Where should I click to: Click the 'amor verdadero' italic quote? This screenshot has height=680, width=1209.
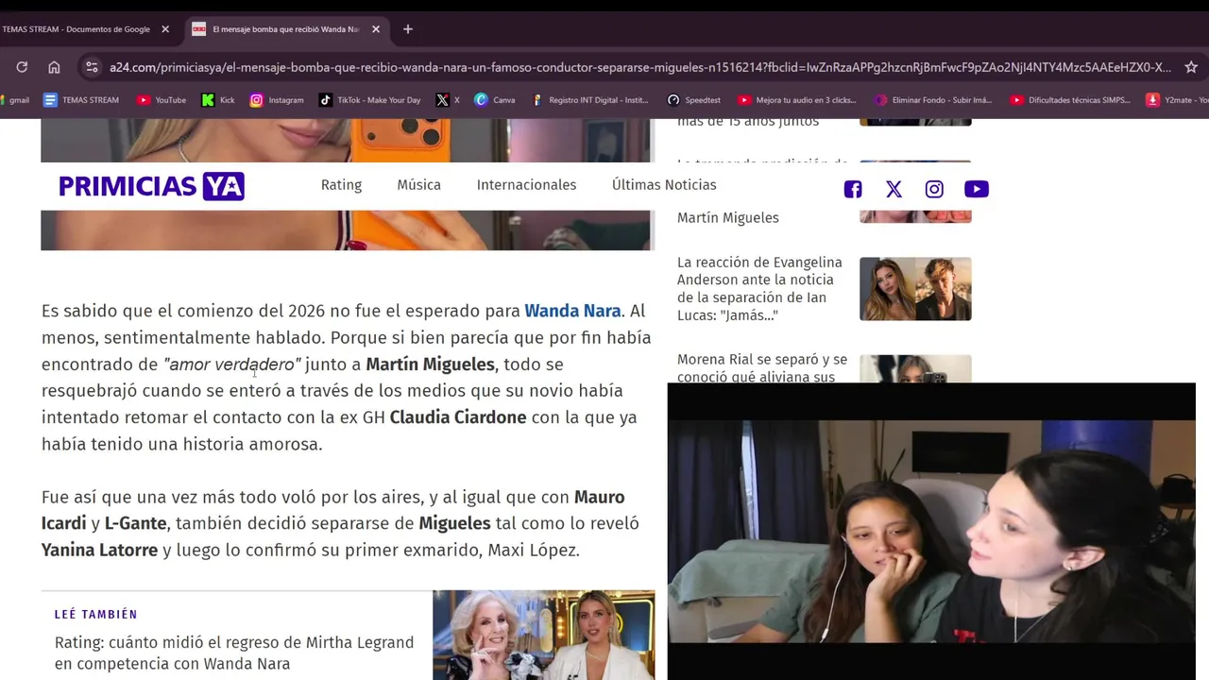click(231, 365)
